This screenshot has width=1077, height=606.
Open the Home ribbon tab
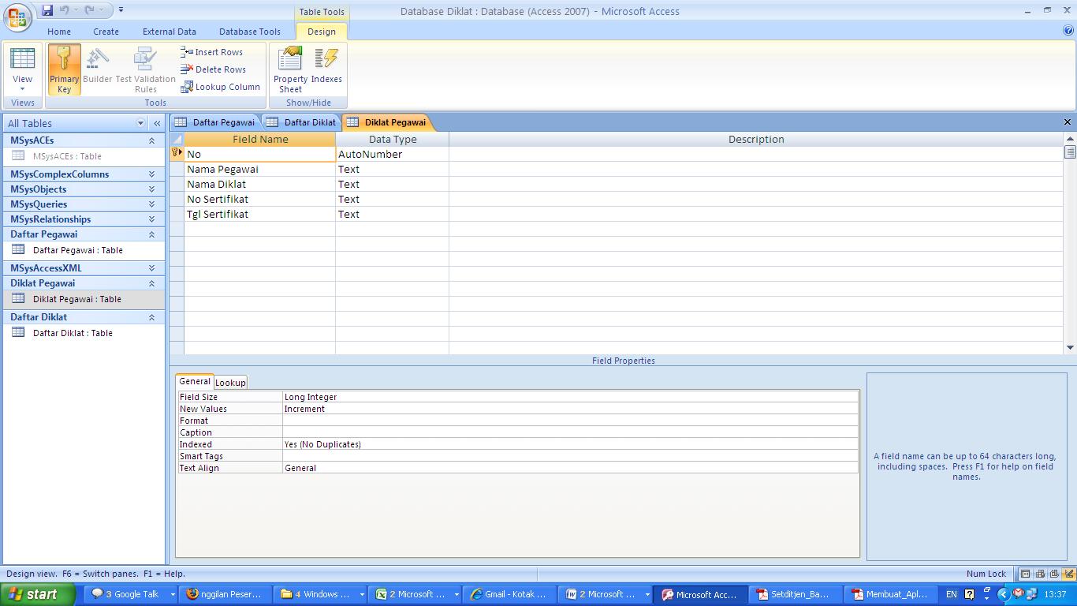(x=59, y=32)
